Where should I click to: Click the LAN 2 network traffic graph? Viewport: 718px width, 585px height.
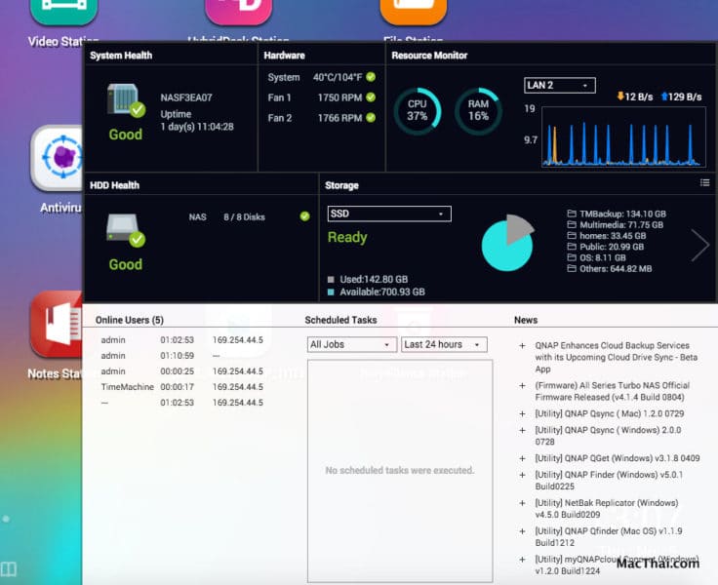[623, 136]
